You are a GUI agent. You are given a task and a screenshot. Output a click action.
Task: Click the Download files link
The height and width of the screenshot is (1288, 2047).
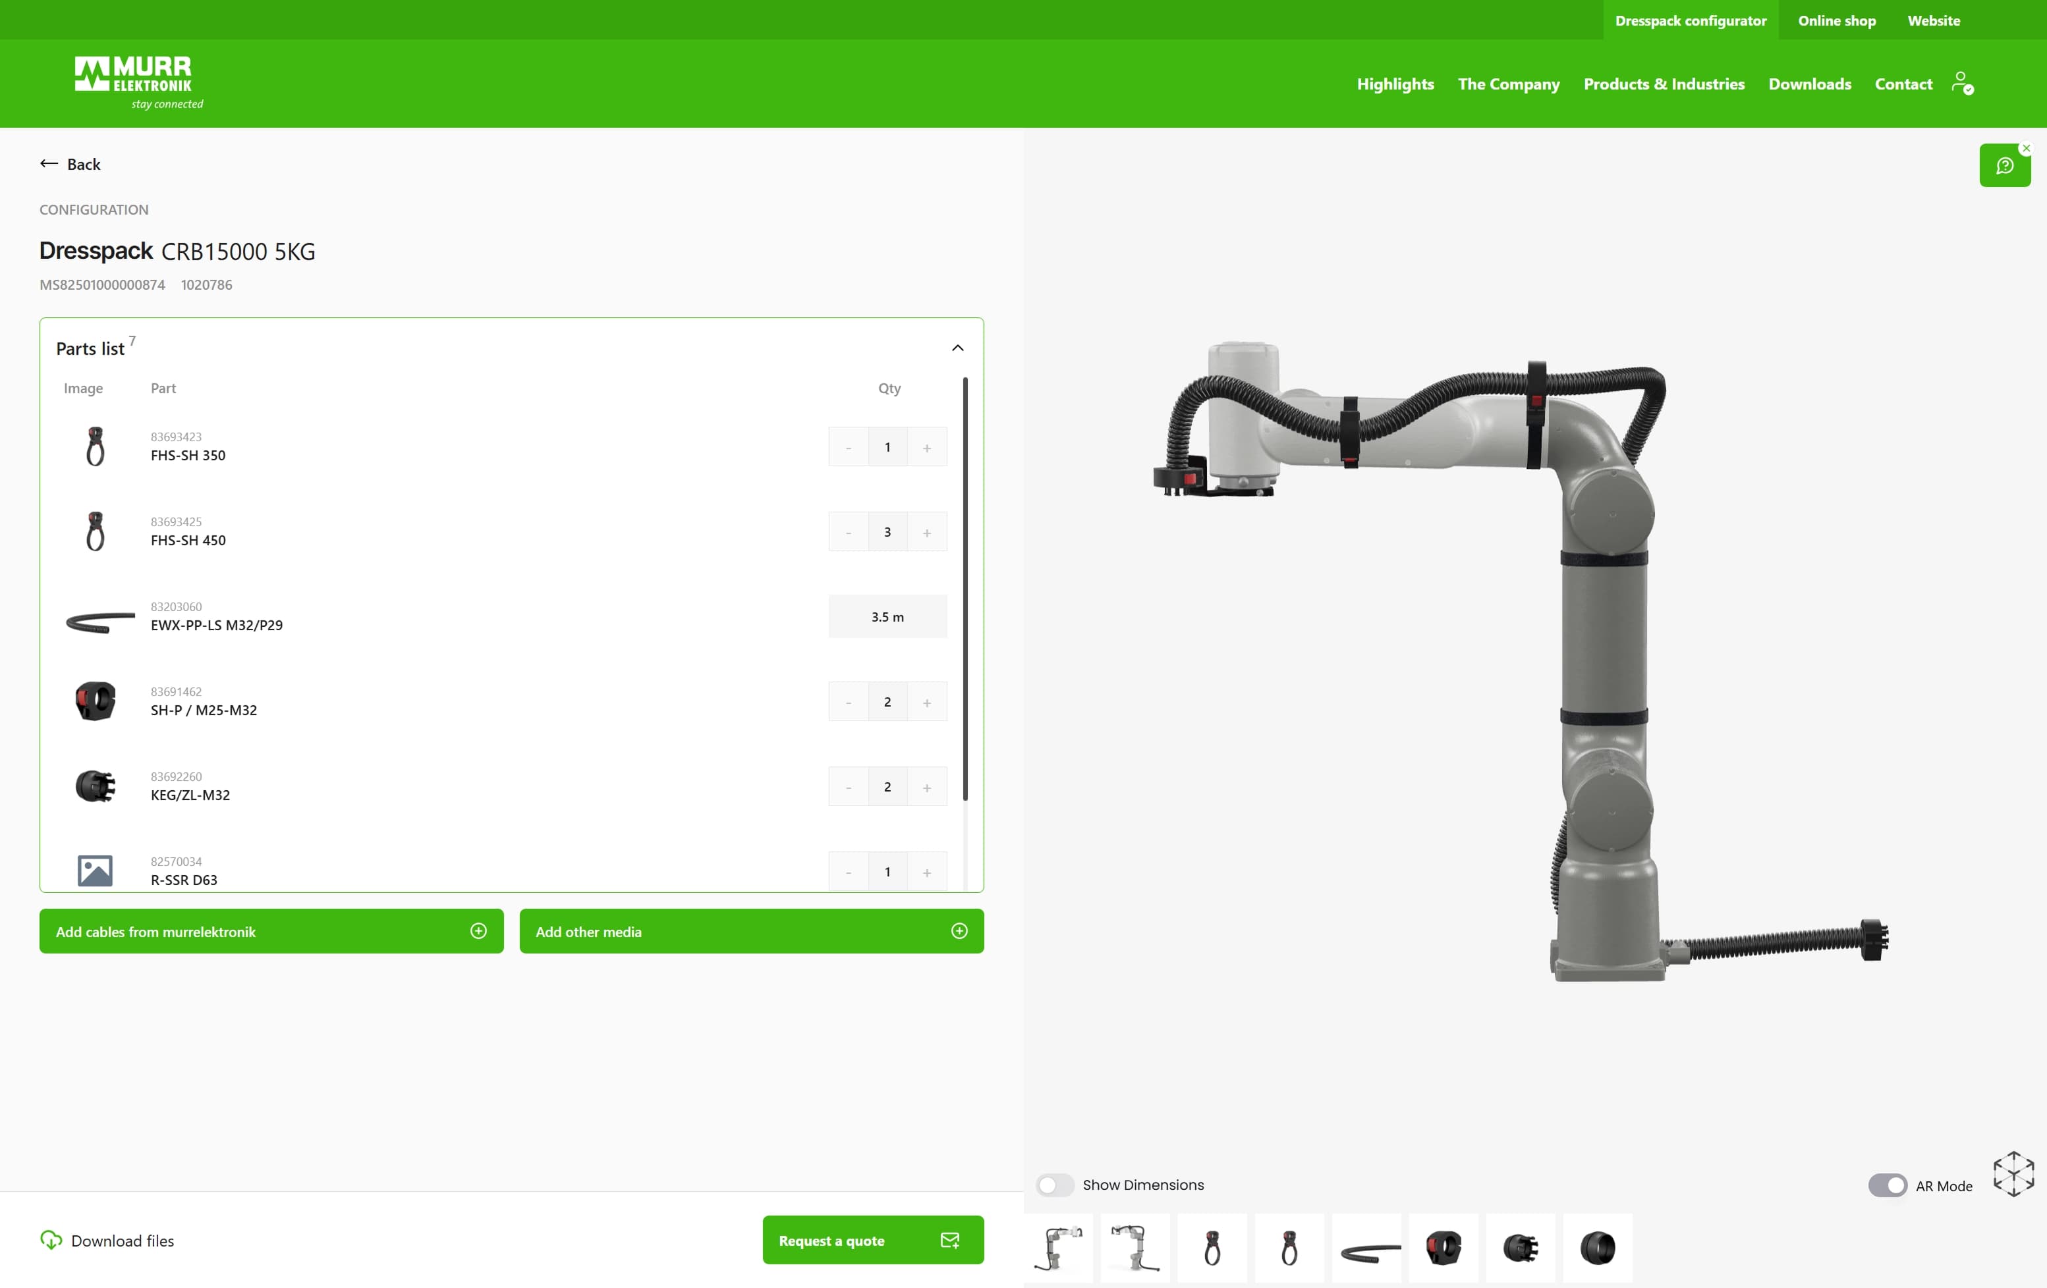pos(107,1241)
